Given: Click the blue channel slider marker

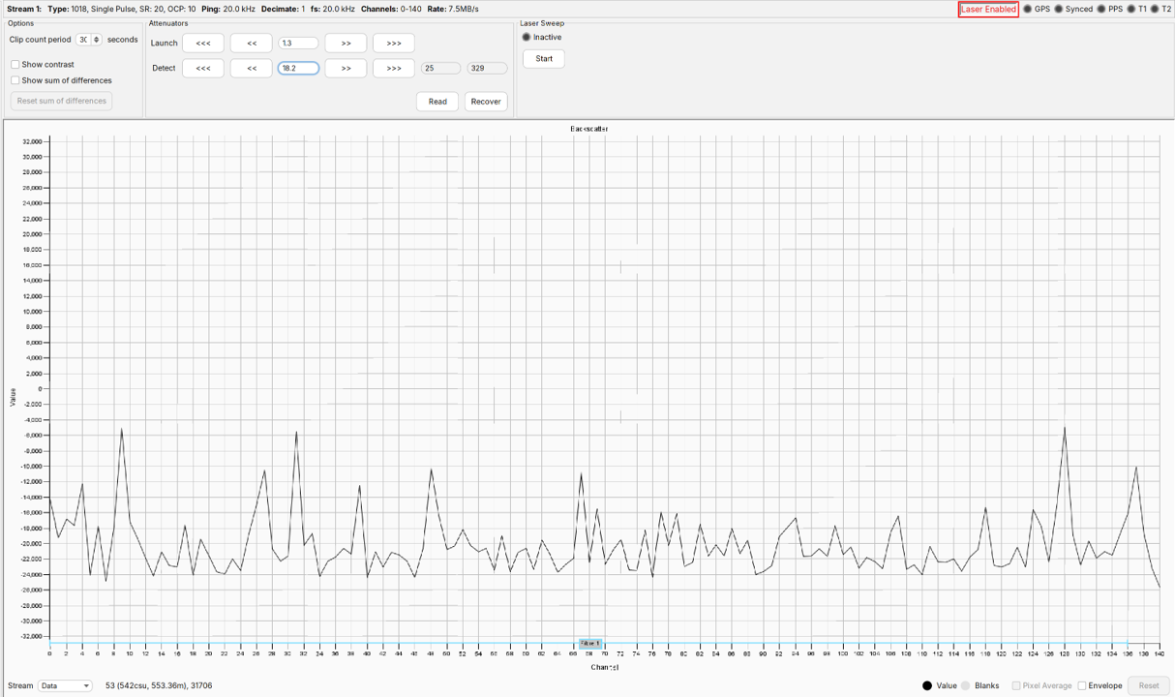Looking at the screenshot, I should (590, 643).
